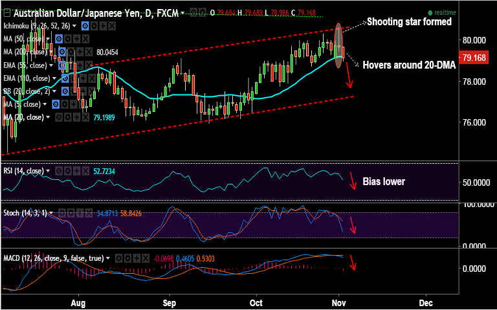This screenshot has height=310, width=497.
Task: Toggle MACD visibility eye icon
Action: pyautogui.click(x=119, y=258)
